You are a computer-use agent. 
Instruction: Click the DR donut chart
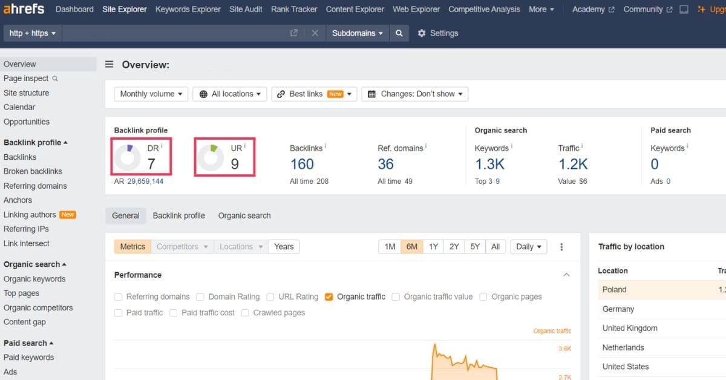128,157
